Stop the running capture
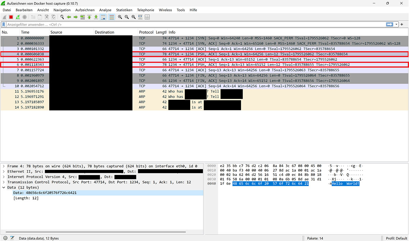This screenshot has height=241, width=409. (x=11, y=17)
